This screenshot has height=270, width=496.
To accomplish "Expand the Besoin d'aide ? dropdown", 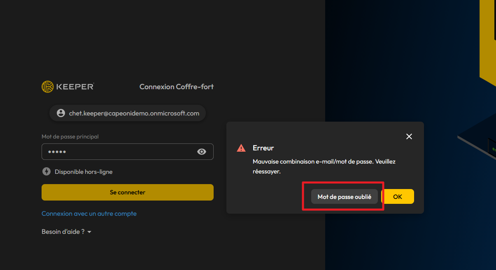I will click(x=67, y=232).
